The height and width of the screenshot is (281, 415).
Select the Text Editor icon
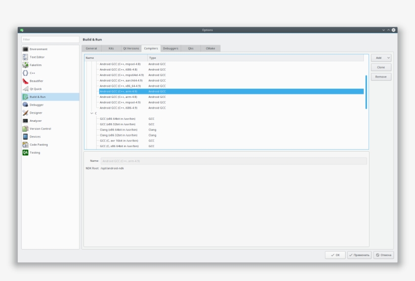(x=25, y=57)
